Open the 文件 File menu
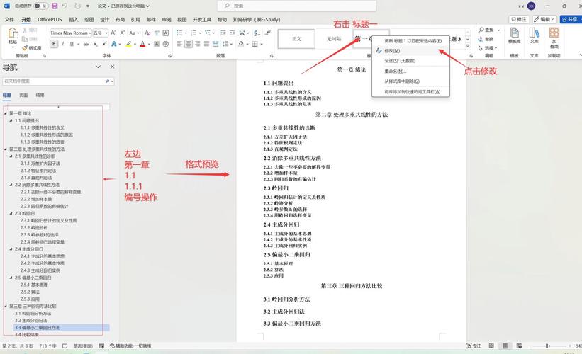 click(x=9, y=19)
